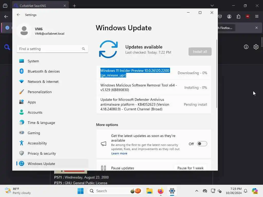Click the Settings window scrollbar
This screenshot has width=263, height=197.
point(217,74)
